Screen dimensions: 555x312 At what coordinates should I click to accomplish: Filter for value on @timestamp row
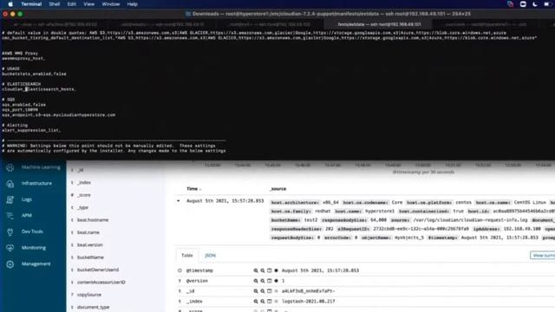click(256, 270)
